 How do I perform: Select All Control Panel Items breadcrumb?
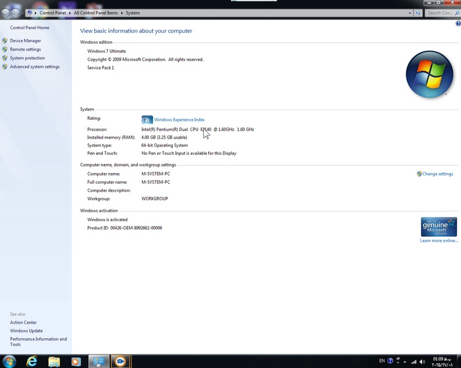click(95, 13)
